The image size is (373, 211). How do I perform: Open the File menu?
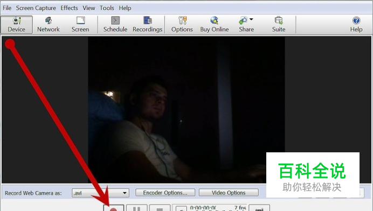pos(7,8)
